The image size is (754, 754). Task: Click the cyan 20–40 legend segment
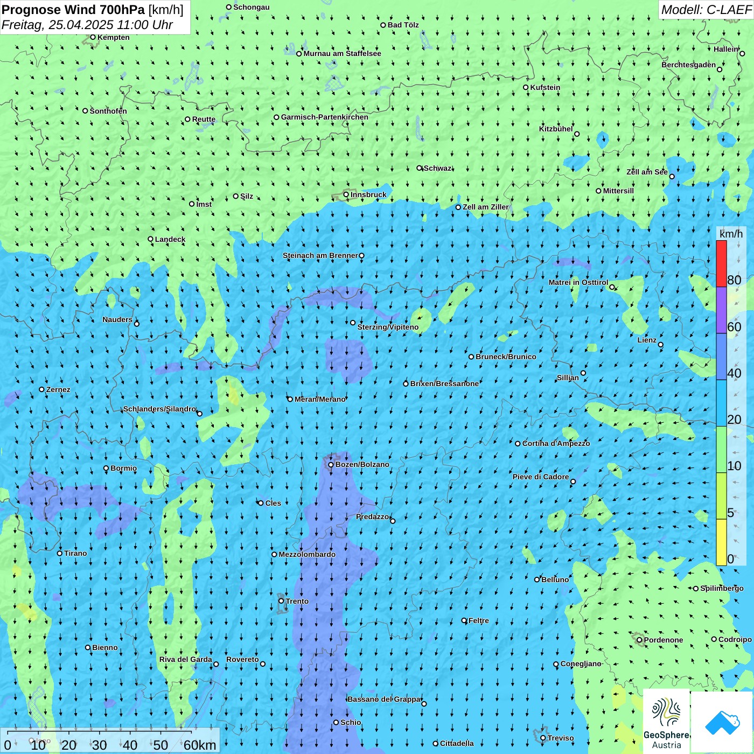[721, 403]
